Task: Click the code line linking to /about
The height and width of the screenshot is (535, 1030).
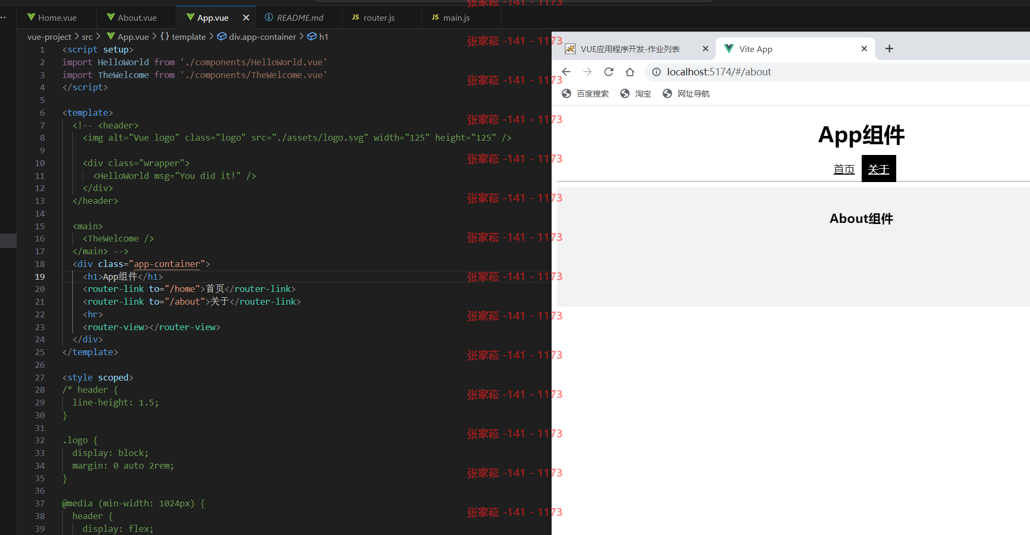Action: 192,301
